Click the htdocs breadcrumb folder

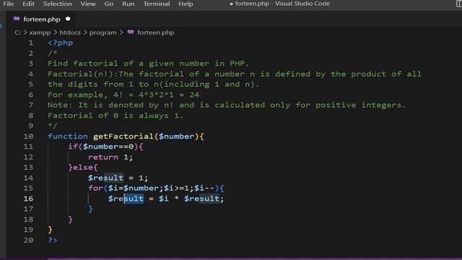tap(70, 32)
